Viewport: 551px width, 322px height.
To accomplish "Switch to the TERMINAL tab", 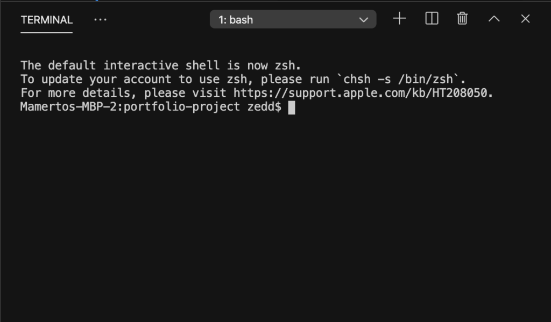I will tap(47, 20).
